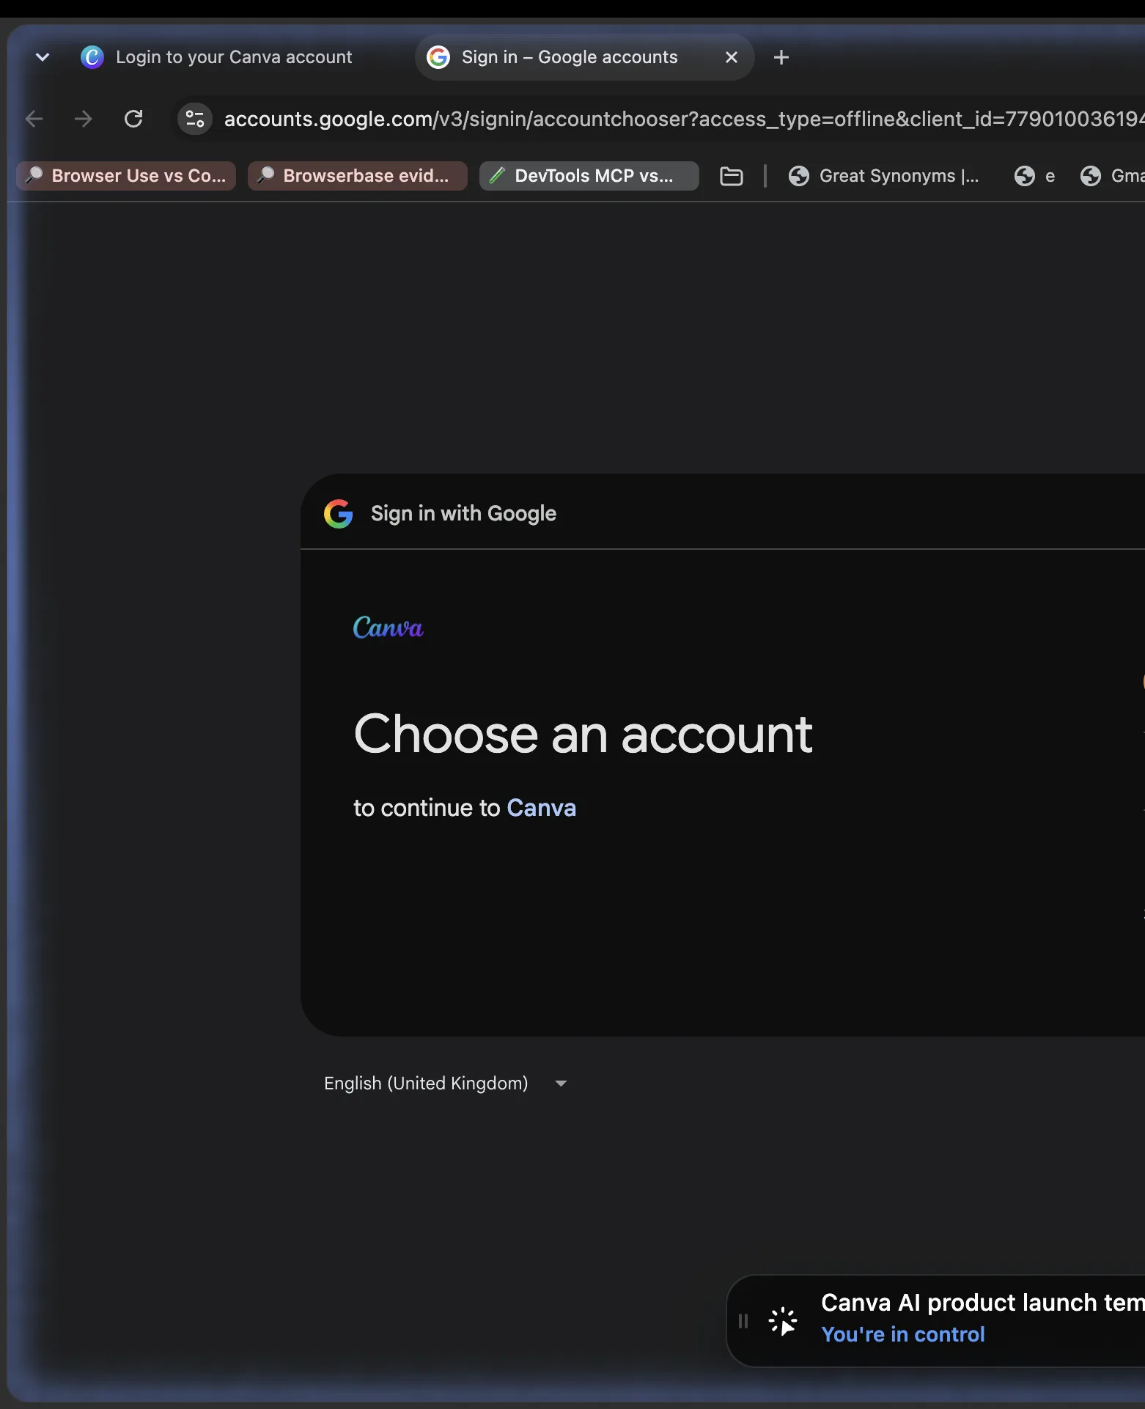Viewport: 1145px width, 1409px height.
Task: Go forward to next page
Action: point(84,119)
